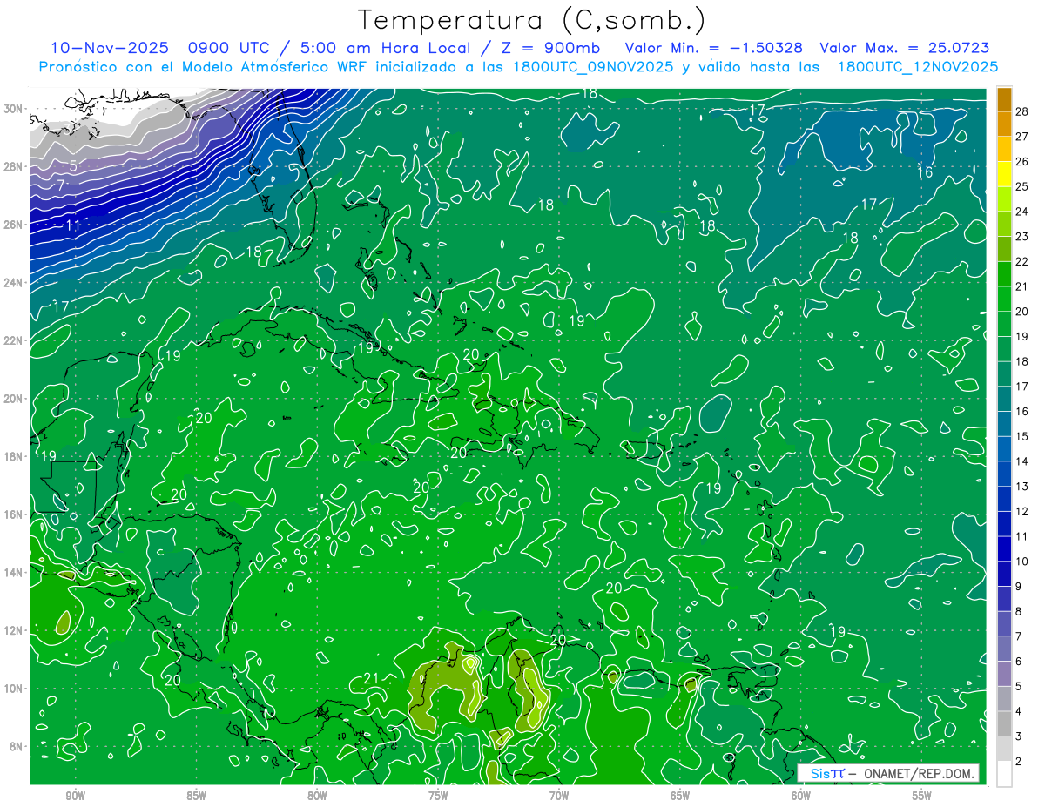The image size is (1045, 807).
Task: Click the 2 label on the color scale
Action: click(1019, 762)
